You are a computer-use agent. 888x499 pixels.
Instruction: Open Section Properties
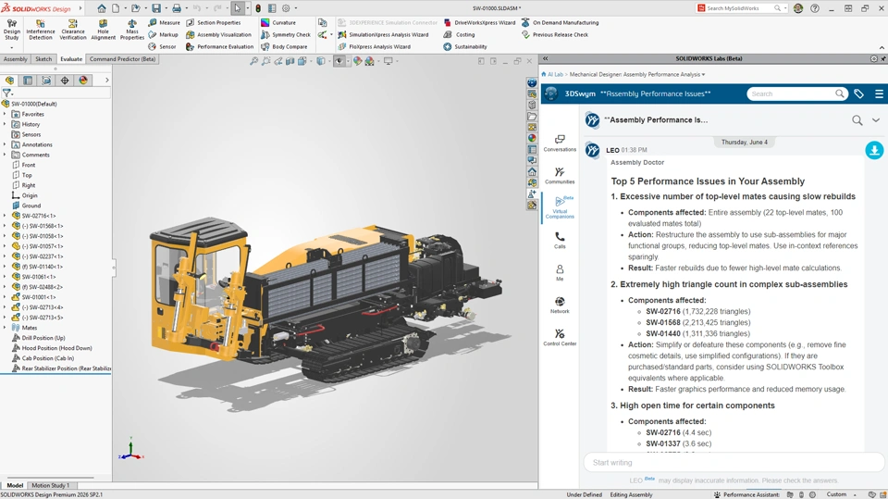point(214,22)
